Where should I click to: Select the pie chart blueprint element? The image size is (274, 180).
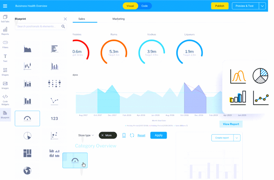coord(28,136)
